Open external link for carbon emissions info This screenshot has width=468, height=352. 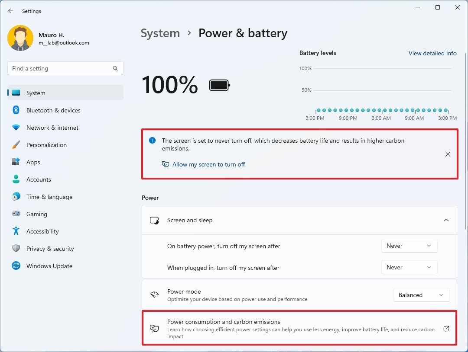446,329
